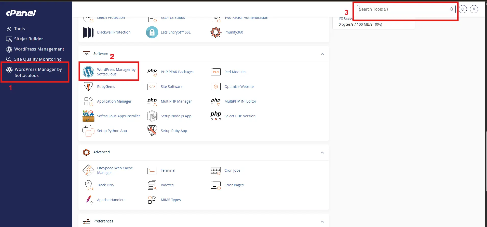Click the Setup Ruby App icon

[x=152, y=131]
